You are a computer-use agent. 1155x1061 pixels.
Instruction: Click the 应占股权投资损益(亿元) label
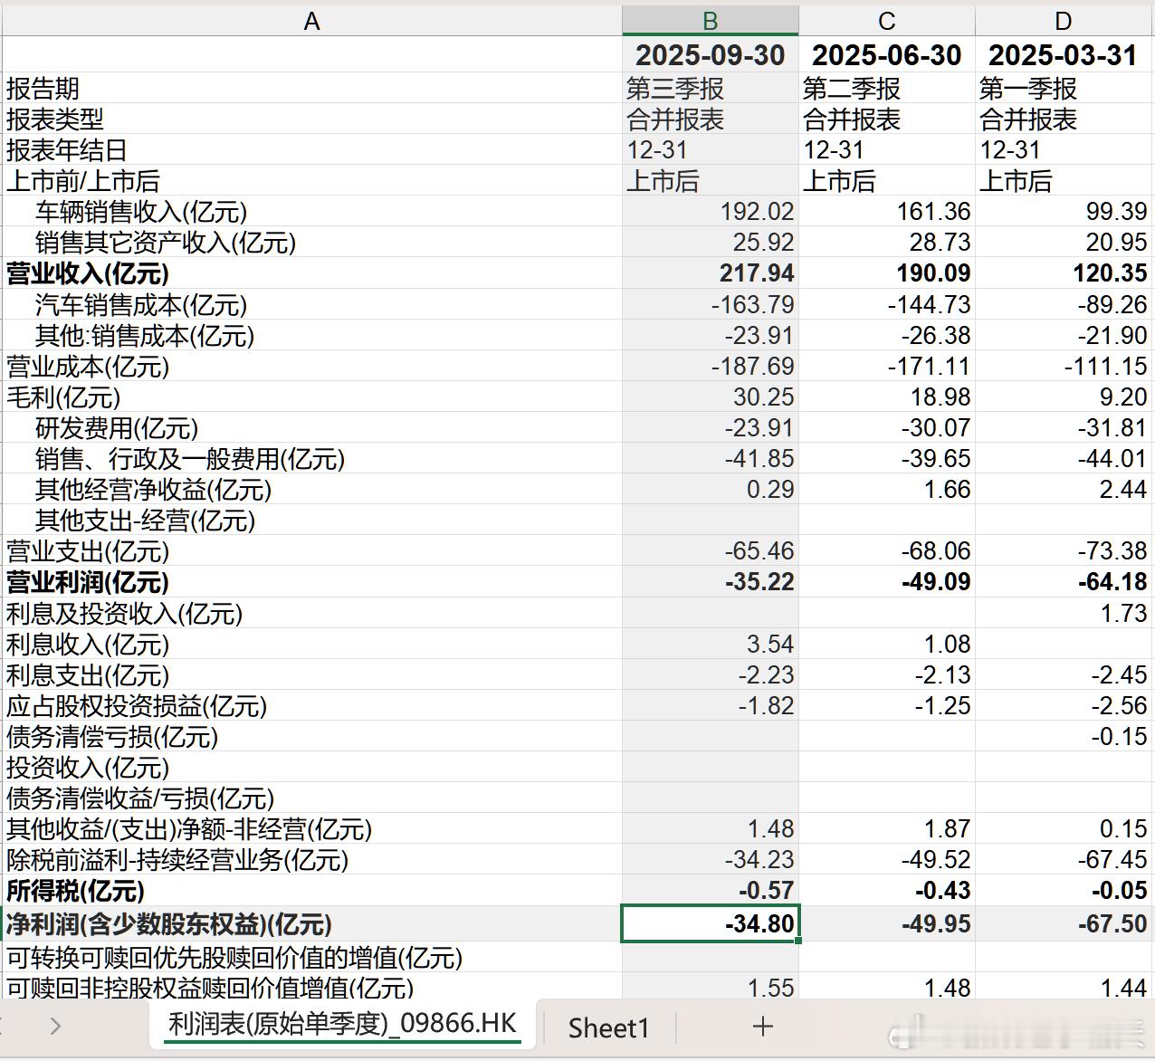pyautogui.click(x=137, y=706)
